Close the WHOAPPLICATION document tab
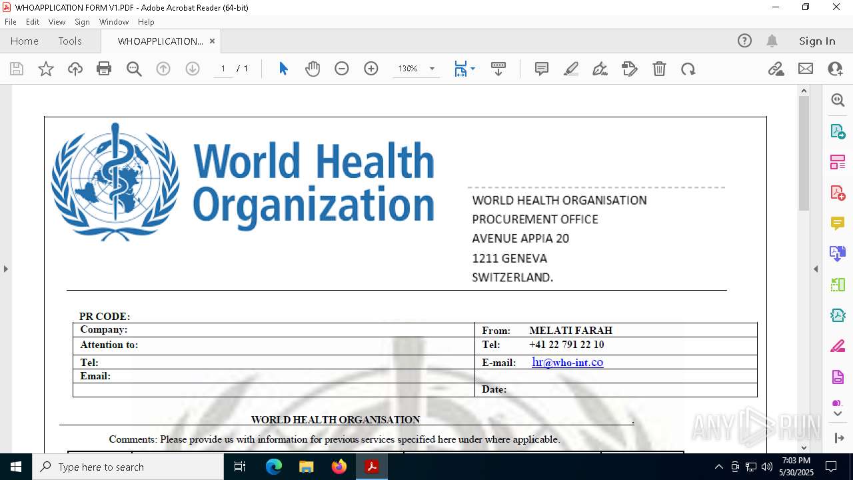Image resolution: width=853 pixels, height=480 pixels. pyautogui.click(x=212, y=41)
